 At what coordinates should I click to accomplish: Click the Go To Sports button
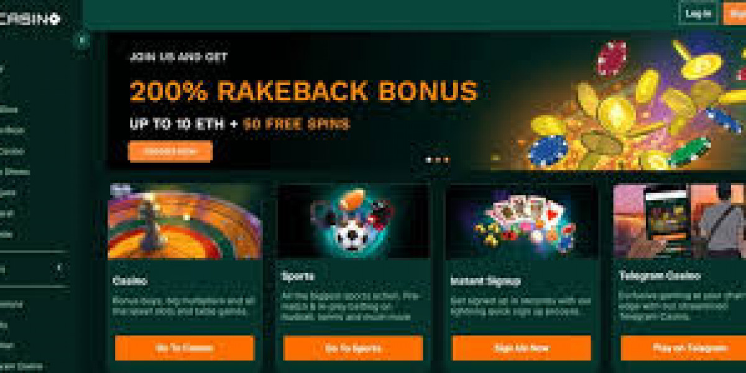click(353, 348)
